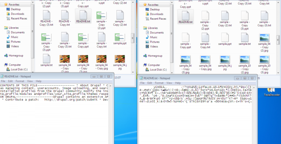Select README.txt icon in left Explorer window

(83, 16)
